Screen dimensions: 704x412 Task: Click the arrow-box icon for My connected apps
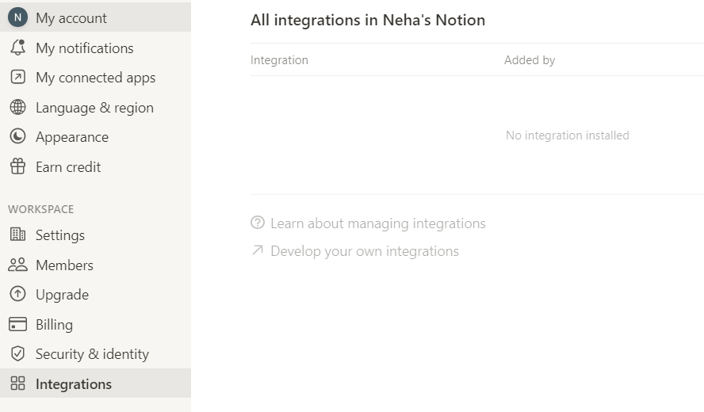point(17,78)
